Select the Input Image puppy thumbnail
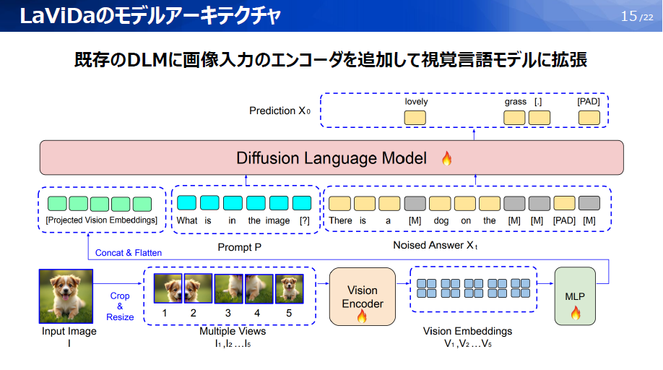The height and width of the screenshot is (370, 663). [66, 296]
